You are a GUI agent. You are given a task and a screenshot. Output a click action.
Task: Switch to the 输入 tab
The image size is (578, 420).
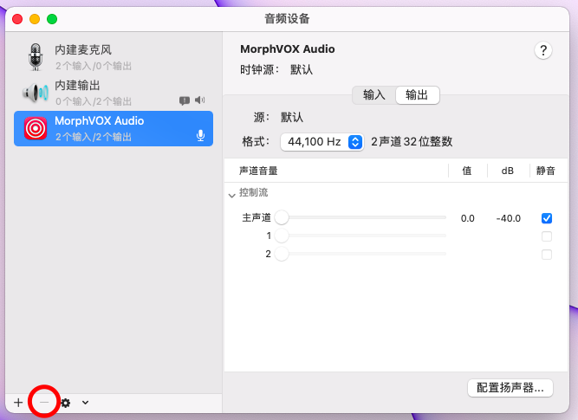tap(374, 95)
